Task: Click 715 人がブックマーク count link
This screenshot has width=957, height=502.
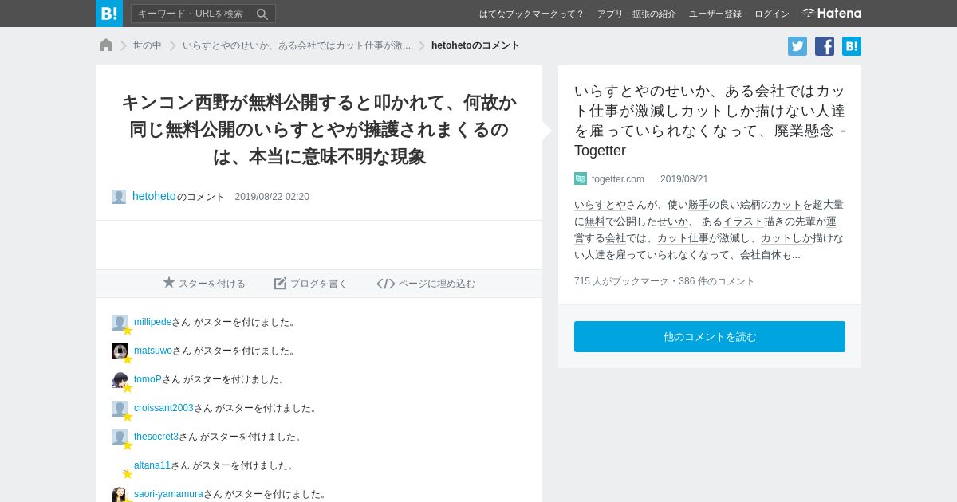Action: click(x=620, y=281)
